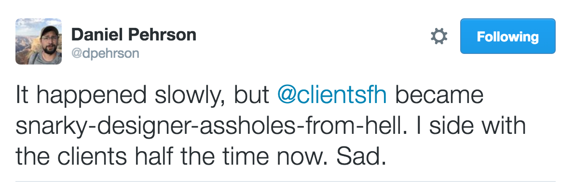Select the canyon background avatar image
Image resolution: width=575 pixels, height=182 pixels.
[39, 41]
